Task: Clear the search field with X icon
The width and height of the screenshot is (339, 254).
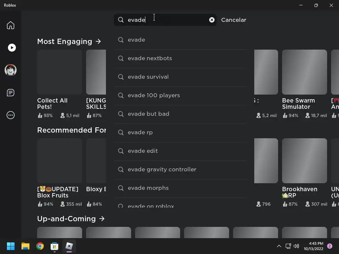Action: [212, 20]
